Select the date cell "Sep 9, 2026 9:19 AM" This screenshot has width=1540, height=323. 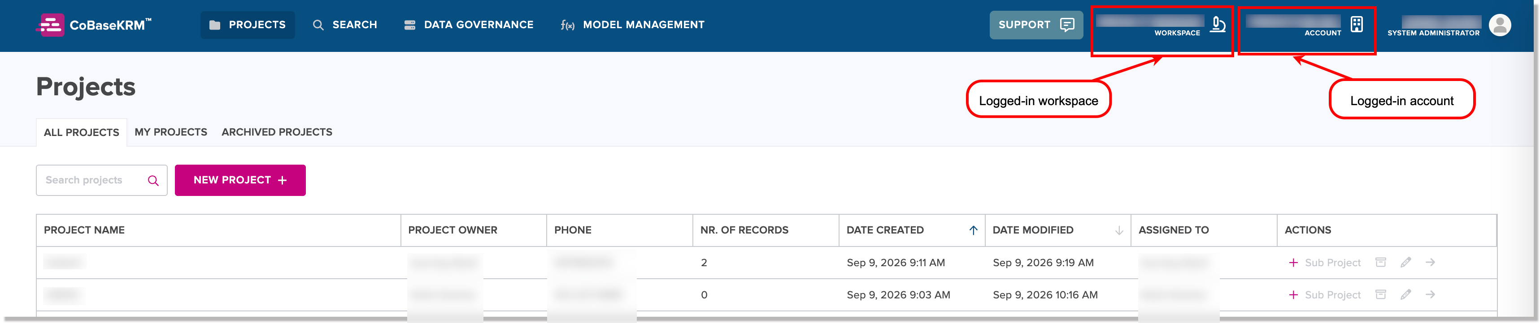point(1043,263)
